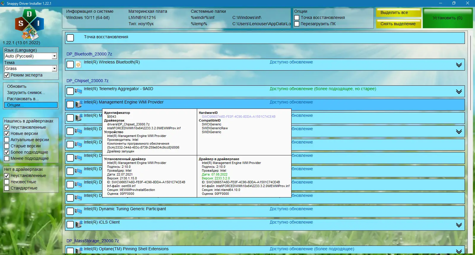Click the tooltip's Дата: 07.08.2022 line
475x255 pixels.
click(215, 174)
